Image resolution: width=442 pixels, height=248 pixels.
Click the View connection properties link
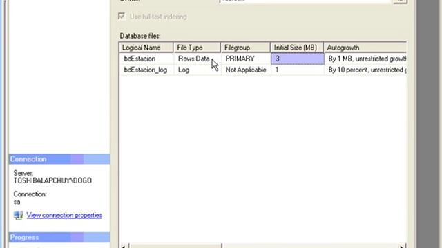point(64,215)
